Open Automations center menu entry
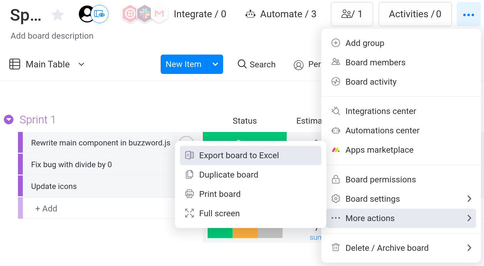 tap(401, 130)
